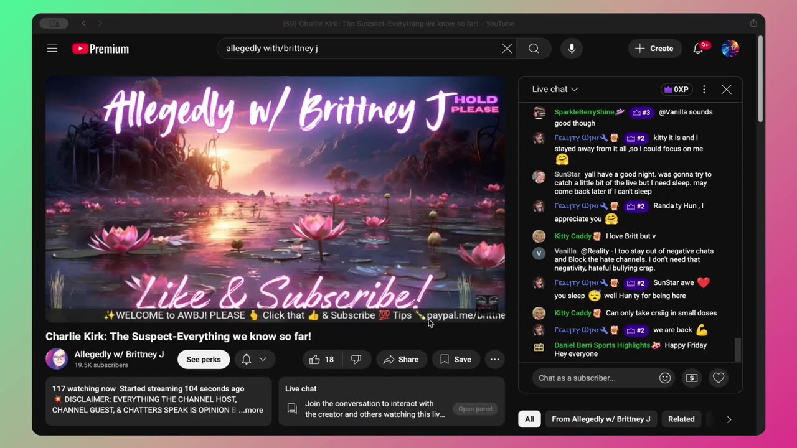Click the page title address bar
Image resolution: width=797 pixels, height=448 pixels.
click(x=398, y=24)
